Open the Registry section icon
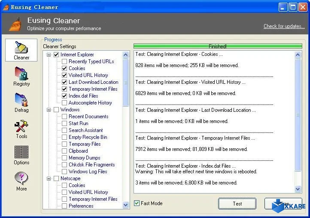The height and width of the screenshot is (218, 310). click(21, 74)
